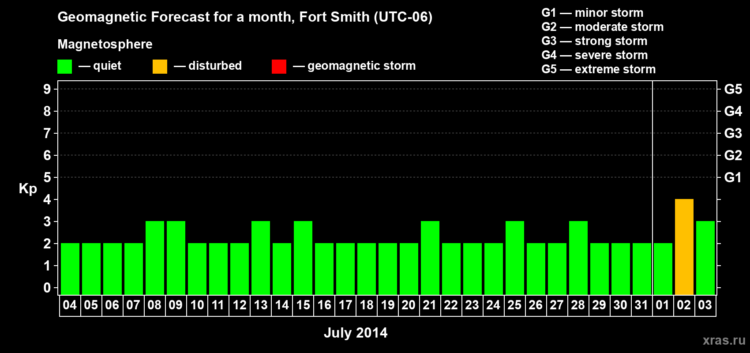Click 'G1 — minor storm' legend line
Screen dimensions: 750x353
point(592,13)
